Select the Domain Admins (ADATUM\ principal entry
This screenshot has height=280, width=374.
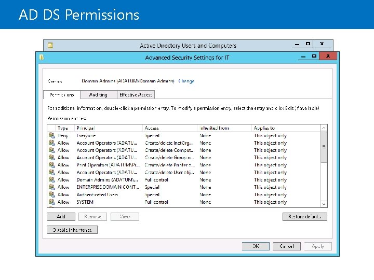coord(107,180)
